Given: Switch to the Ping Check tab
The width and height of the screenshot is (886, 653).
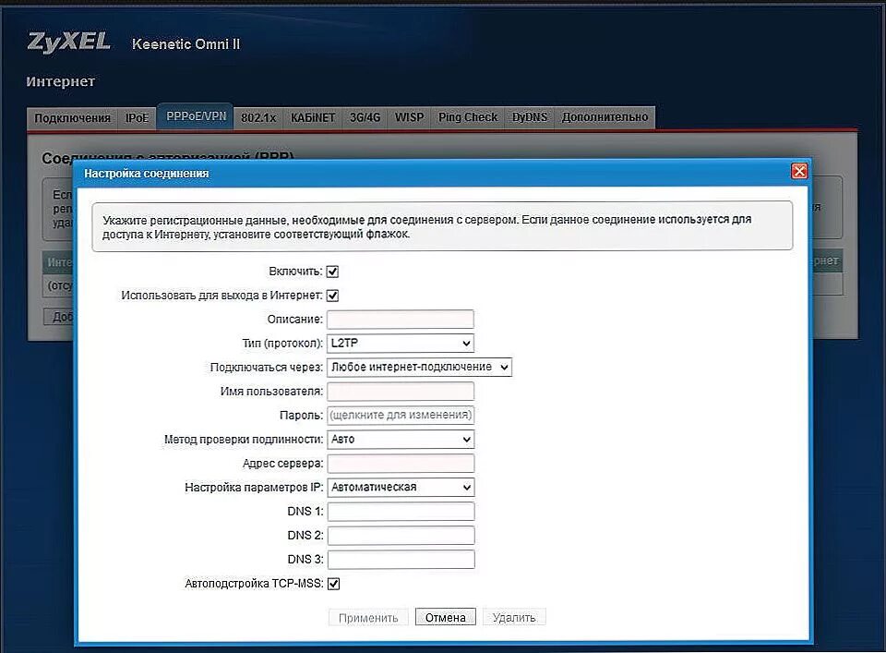Looking at the screenshot, I should coord(468,117).
